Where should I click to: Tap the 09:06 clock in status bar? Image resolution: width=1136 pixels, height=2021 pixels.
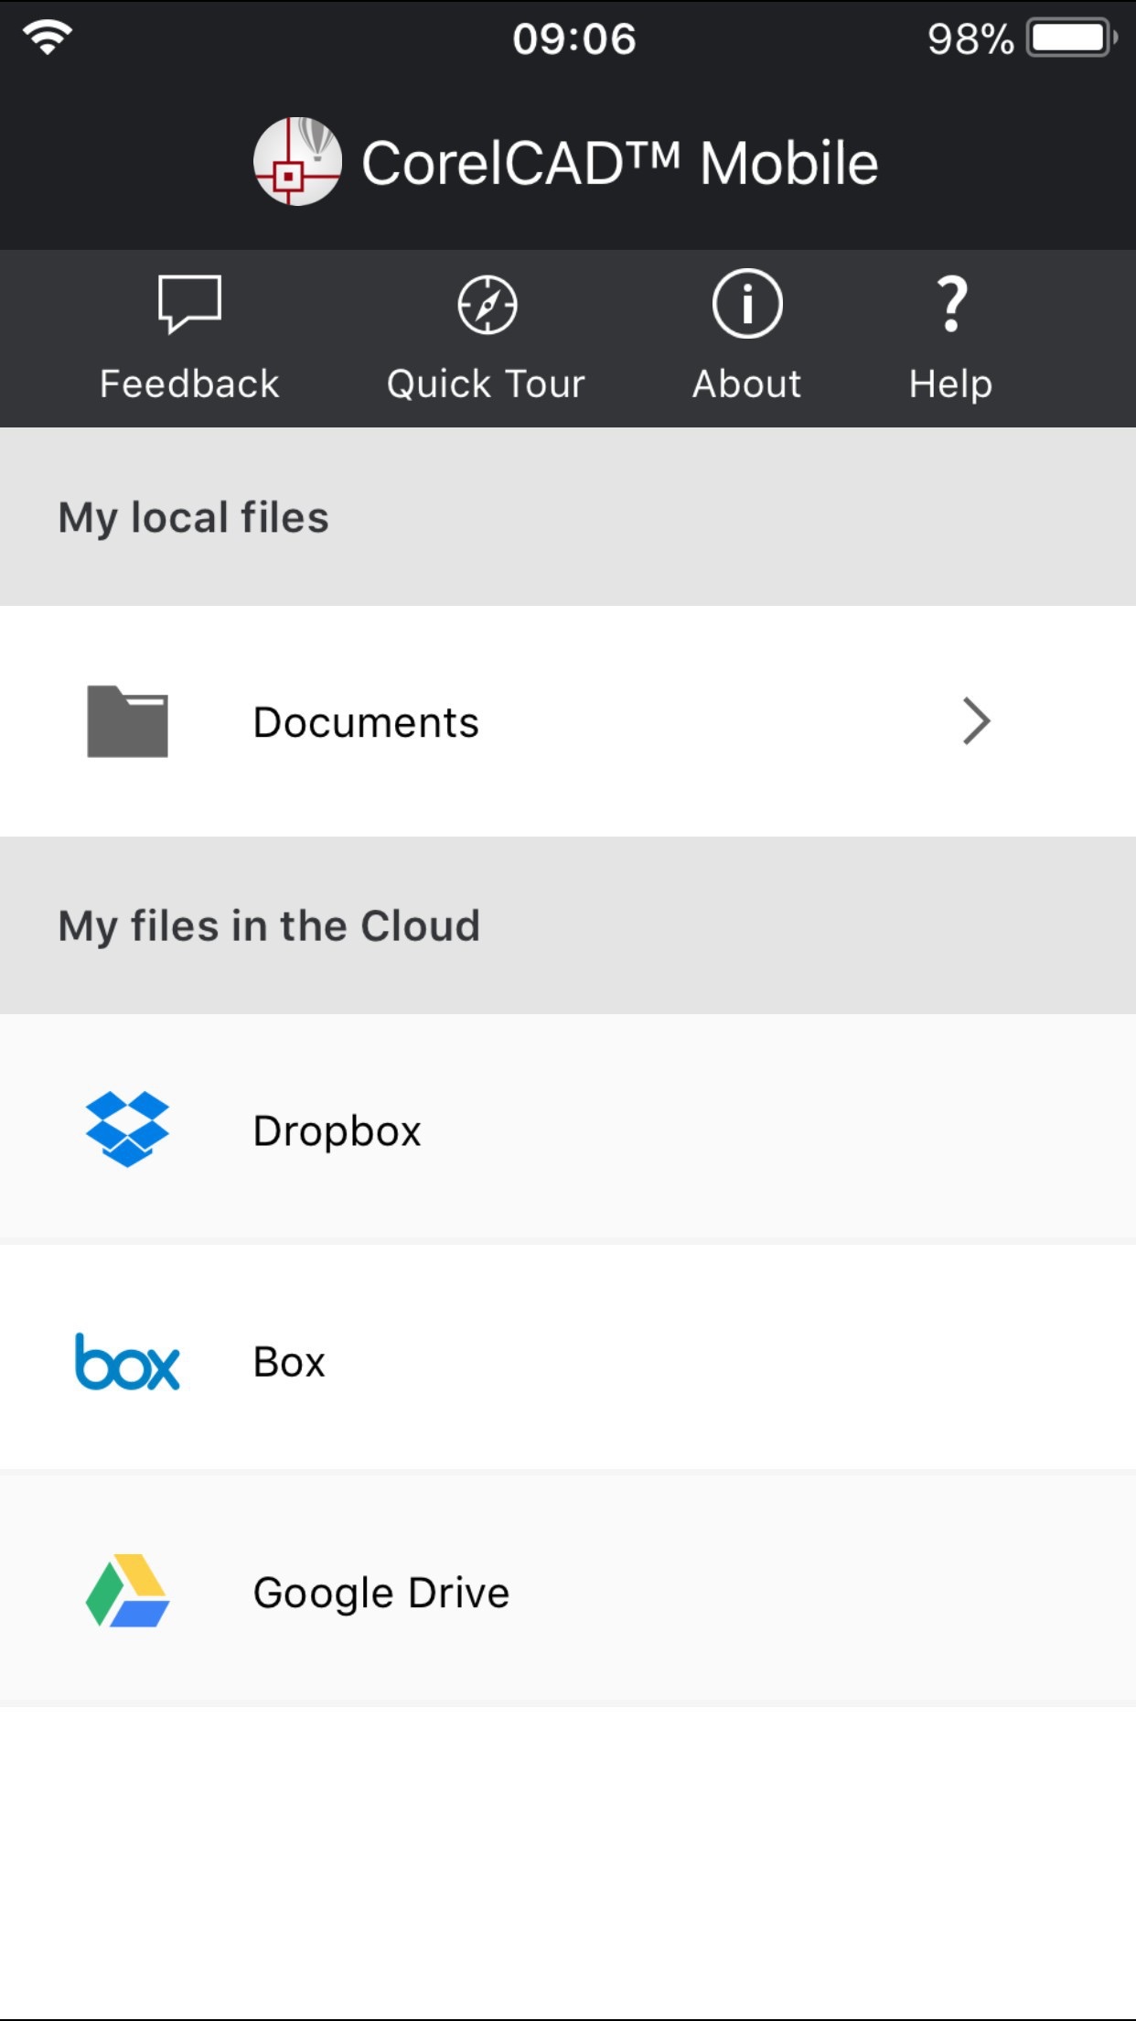[574, 38]
